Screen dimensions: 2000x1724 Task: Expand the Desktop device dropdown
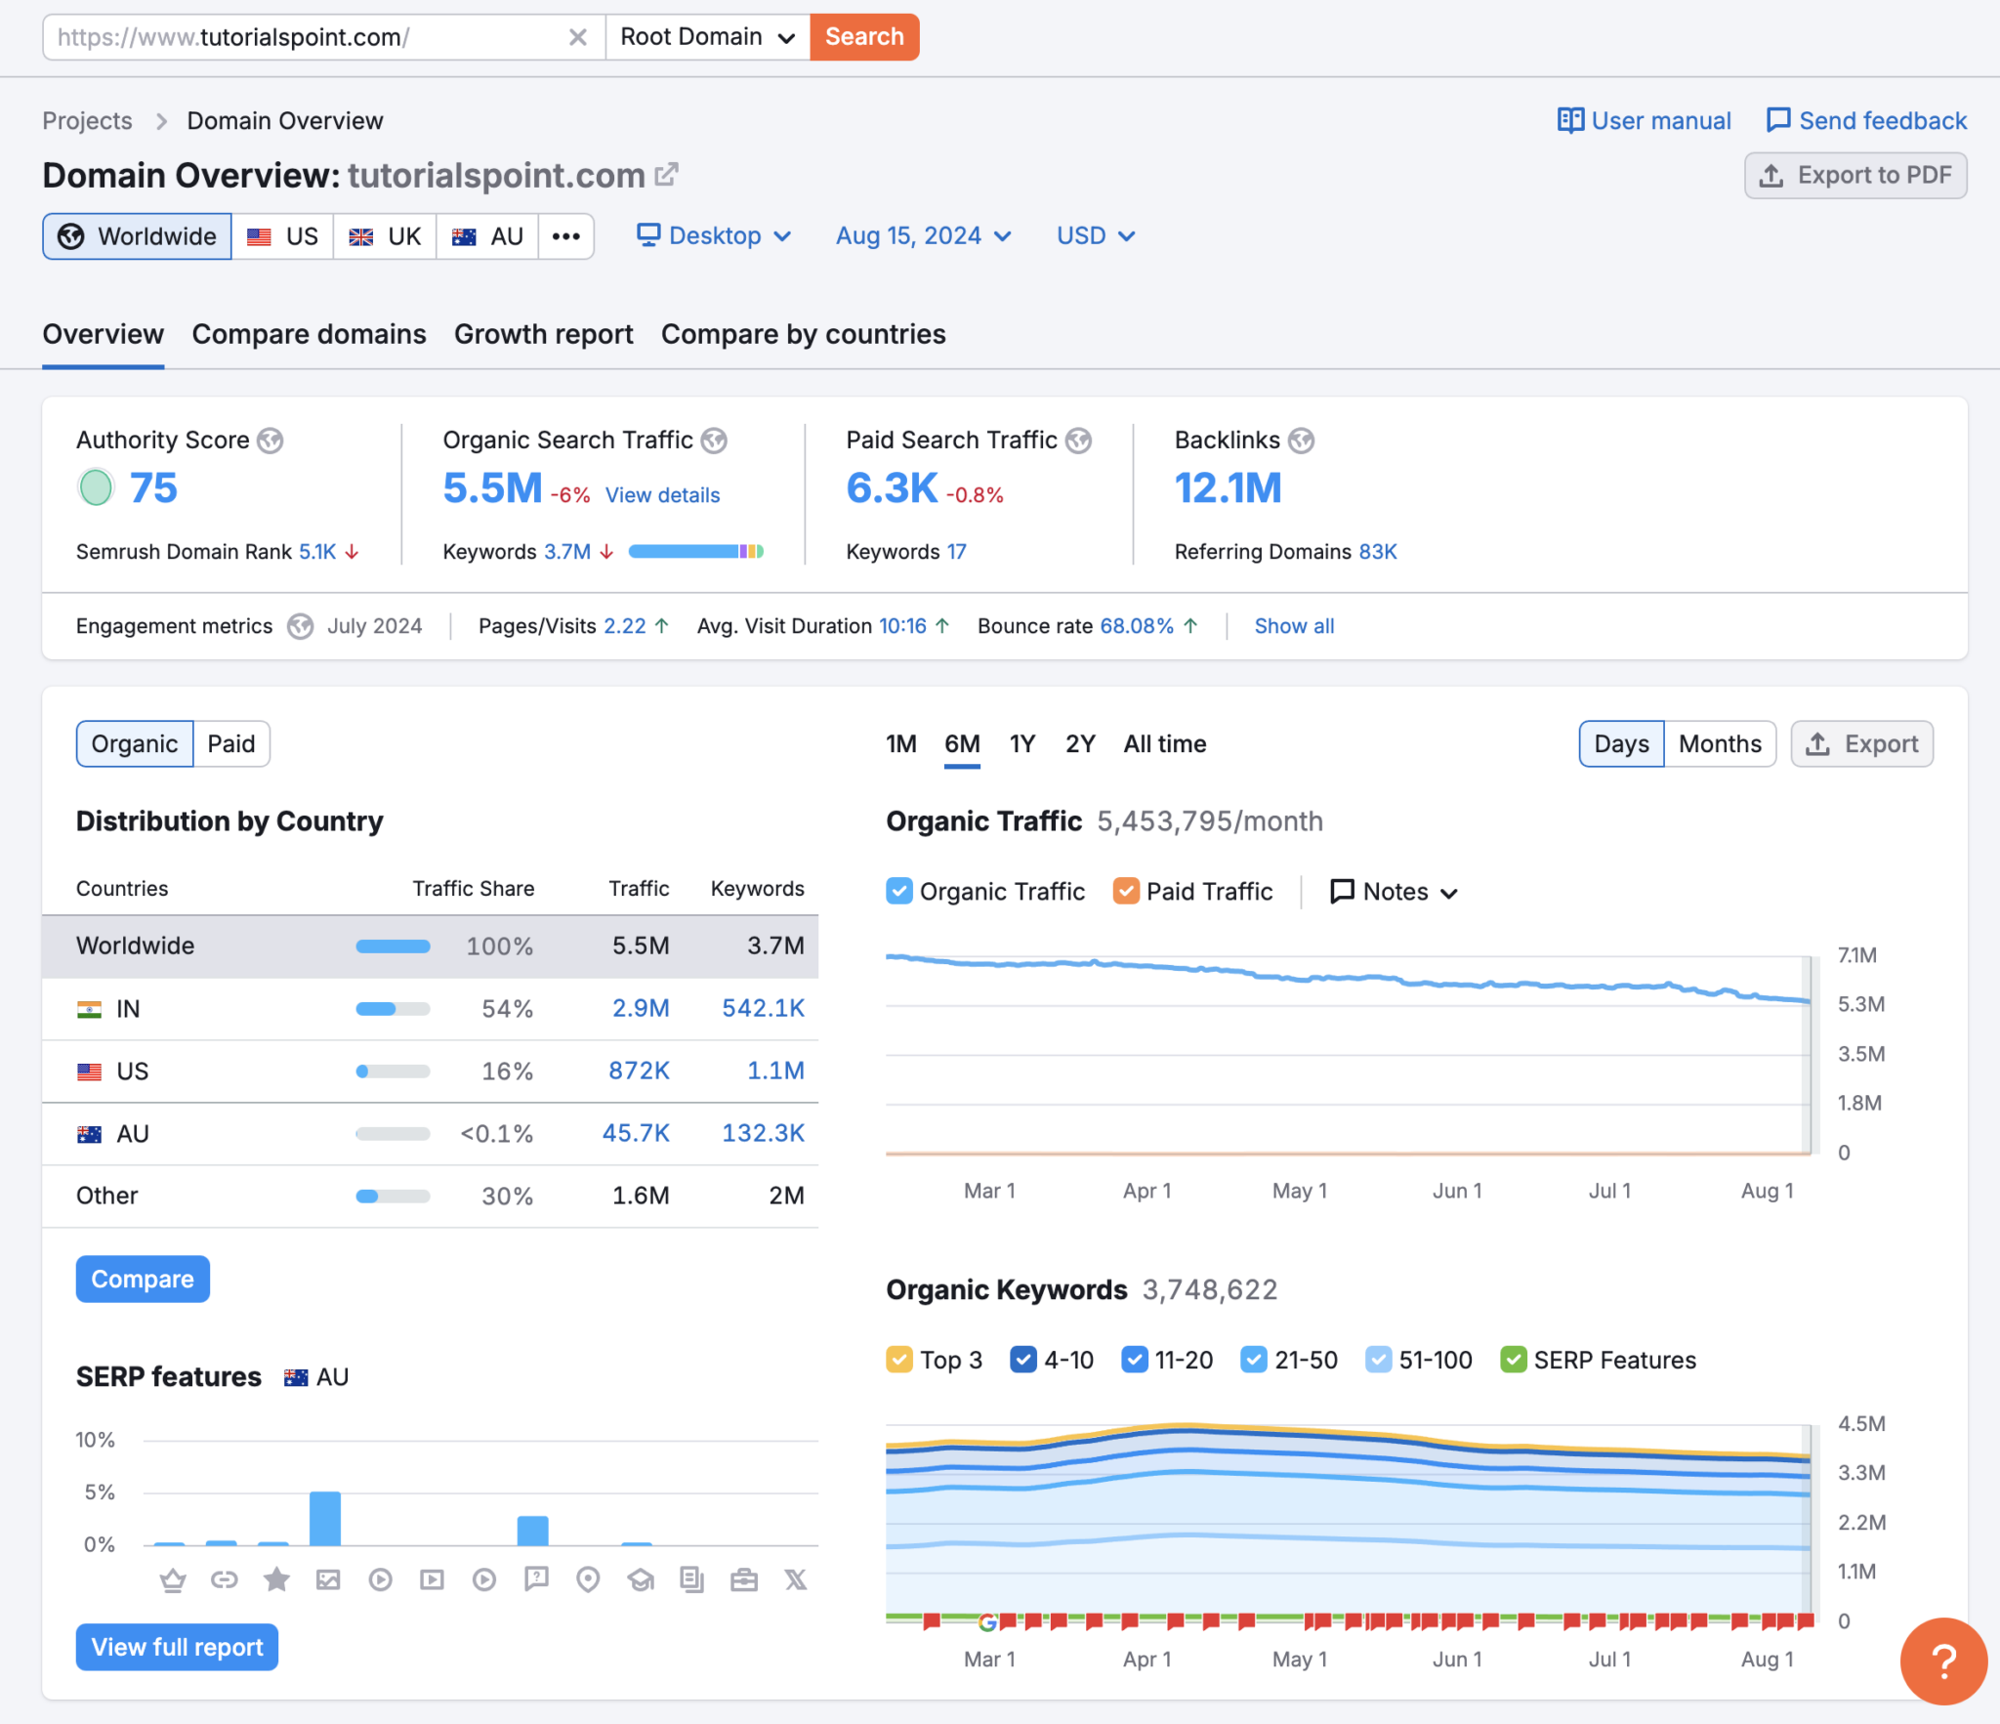click(714, 236)
